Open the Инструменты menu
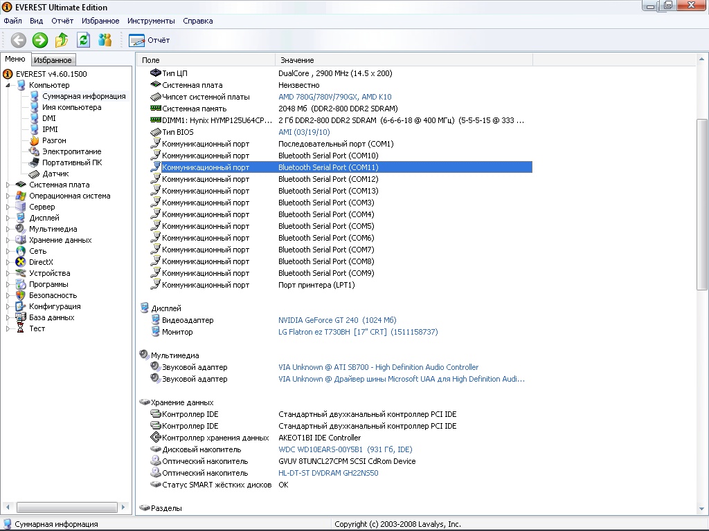The height and width of the screenshot is (531, 709). [151, 21]
